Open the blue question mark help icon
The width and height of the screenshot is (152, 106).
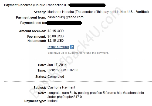coord(72,47)
